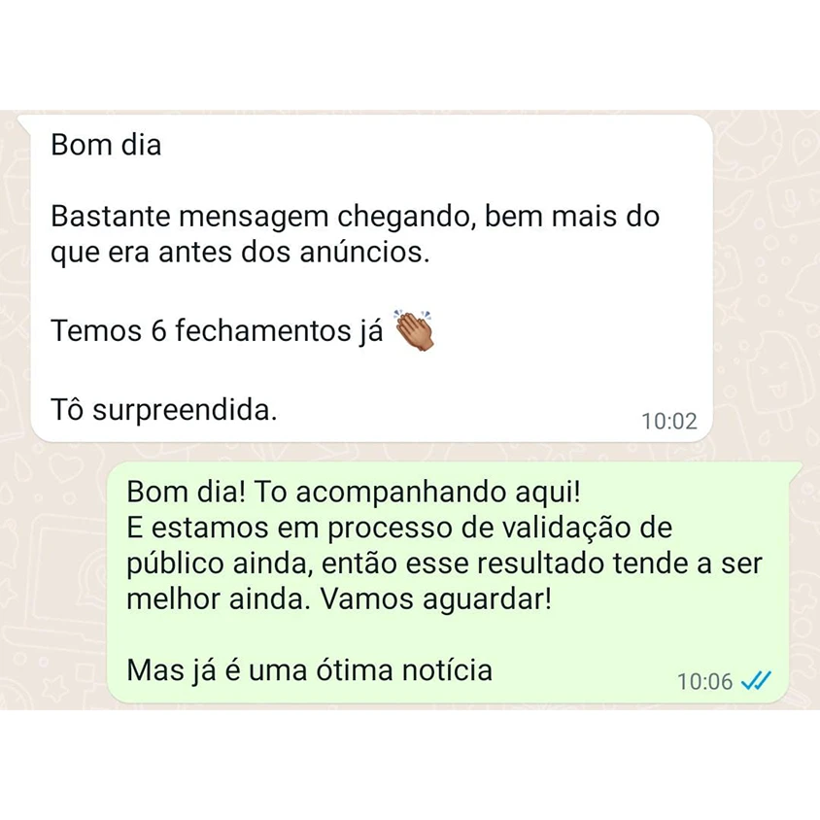Click the blue double-check read receipt
This screenshot has height=820, width=820.
pos(756,680)
